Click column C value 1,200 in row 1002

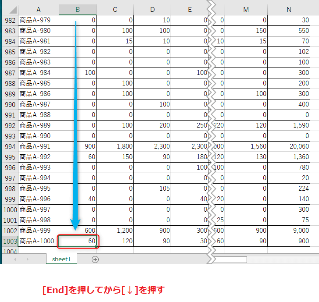(115, 231)
